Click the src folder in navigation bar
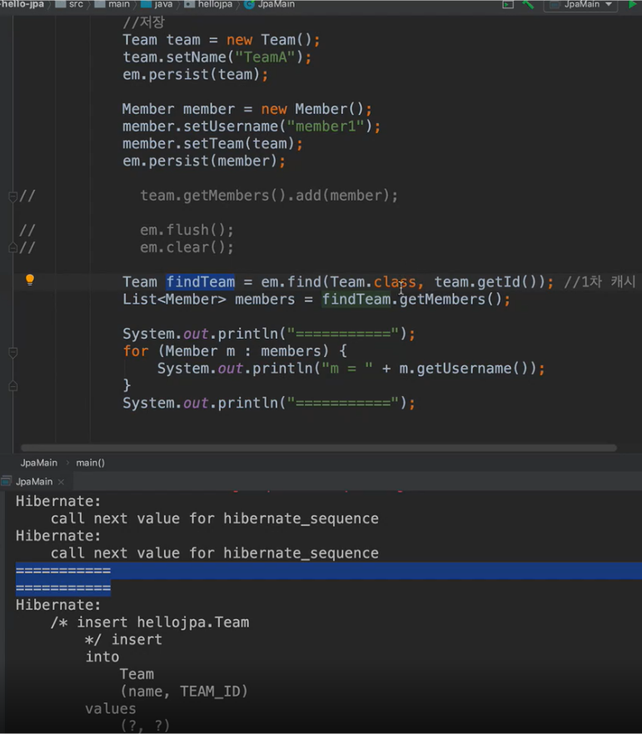Viewport: 642px width, 734px height. (76, 5)
